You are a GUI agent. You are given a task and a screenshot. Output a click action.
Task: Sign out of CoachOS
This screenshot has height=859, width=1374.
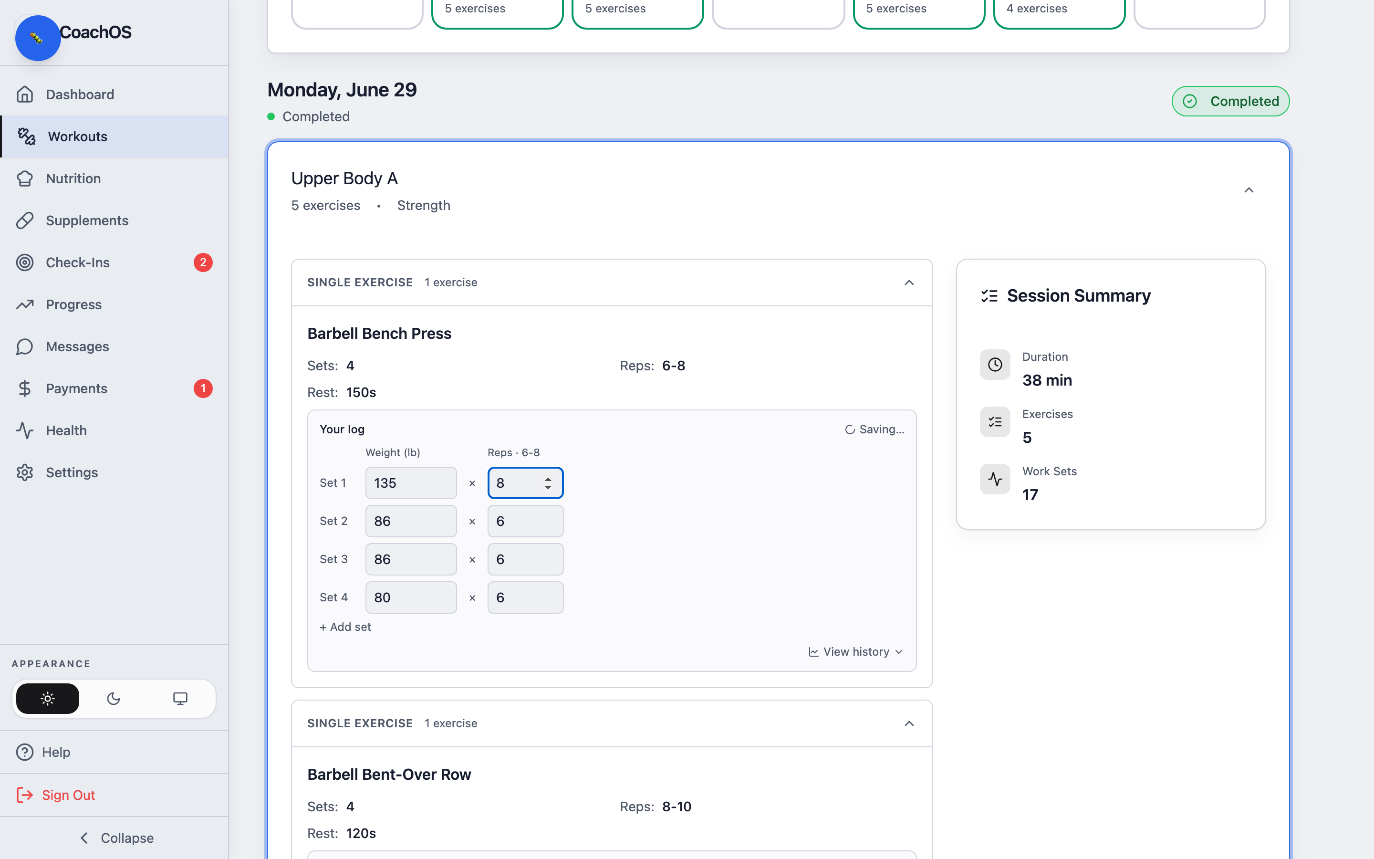click(114, 795)
